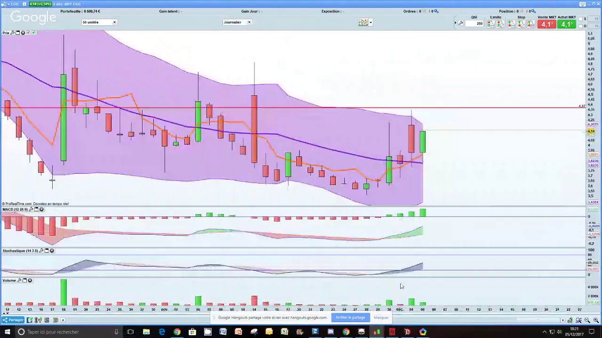
Task: Open Task View on taskbar
Action: click(x=130, y=332)
